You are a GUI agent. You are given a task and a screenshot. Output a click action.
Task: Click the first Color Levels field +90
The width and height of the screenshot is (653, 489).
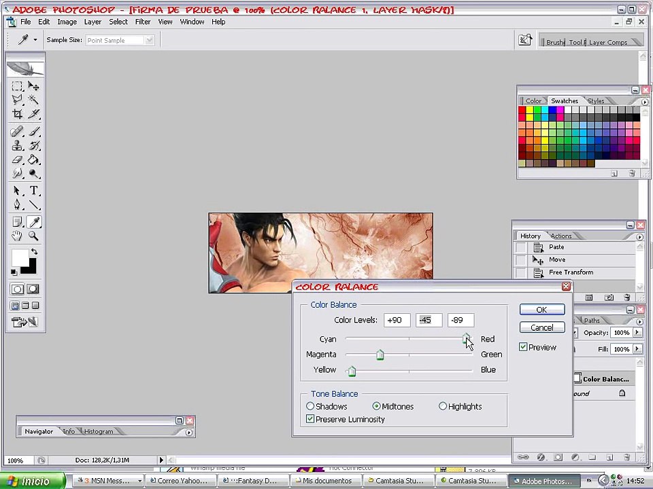397,320
